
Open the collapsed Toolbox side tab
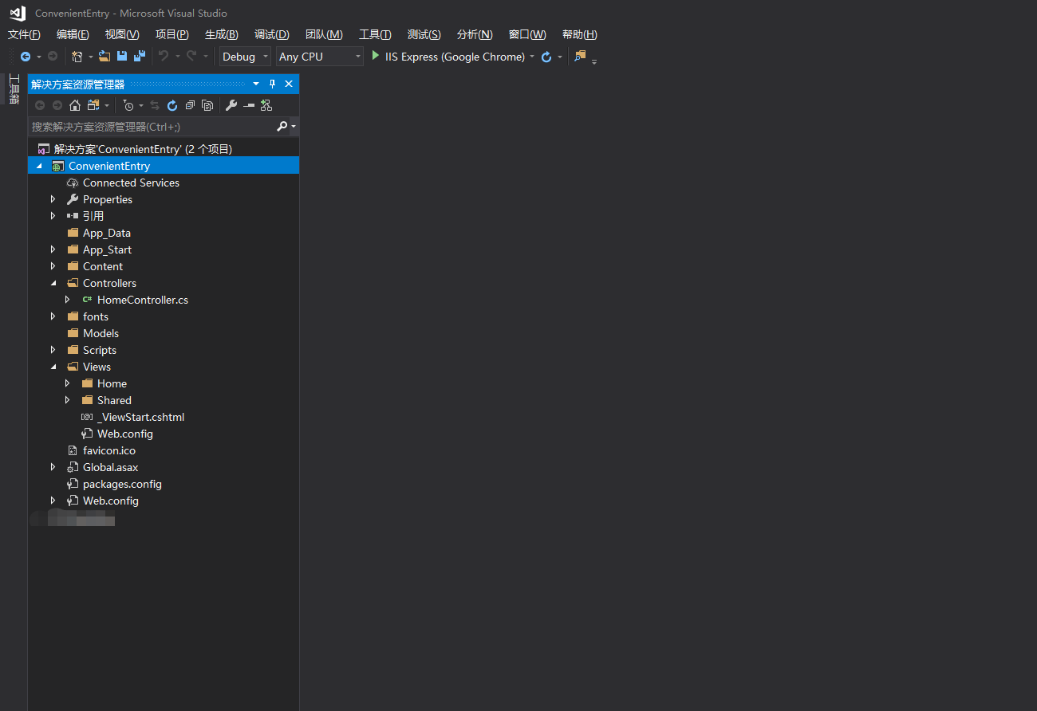click(14, 89)
